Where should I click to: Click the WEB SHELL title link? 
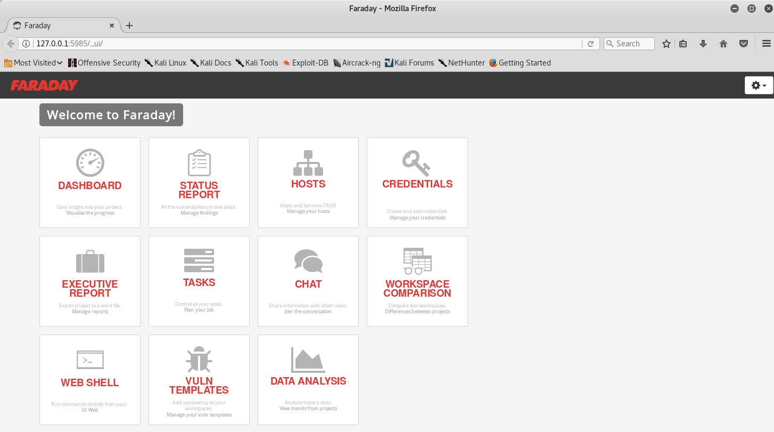pos(90,382)
